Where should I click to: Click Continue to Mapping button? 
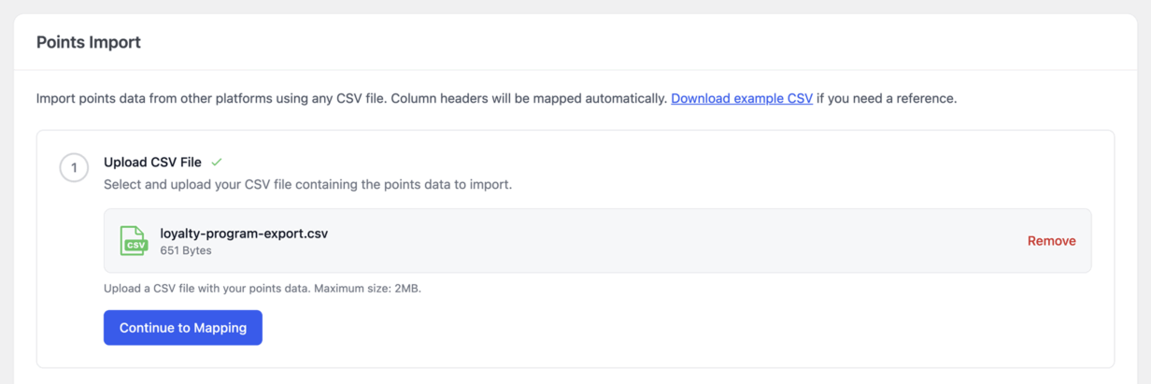(x=183, y=328)
